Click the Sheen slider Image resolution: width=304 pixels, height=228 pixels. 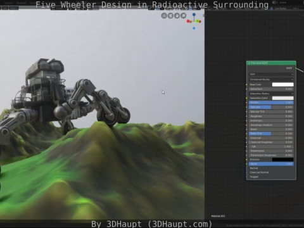pyautogui.click(x=271, y=129)
